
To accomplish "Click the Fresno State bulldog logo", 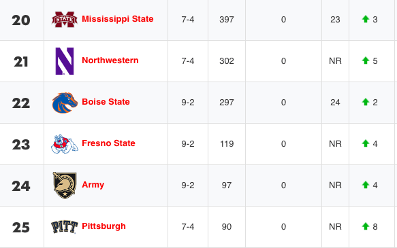I will click(x=65, y=144).
